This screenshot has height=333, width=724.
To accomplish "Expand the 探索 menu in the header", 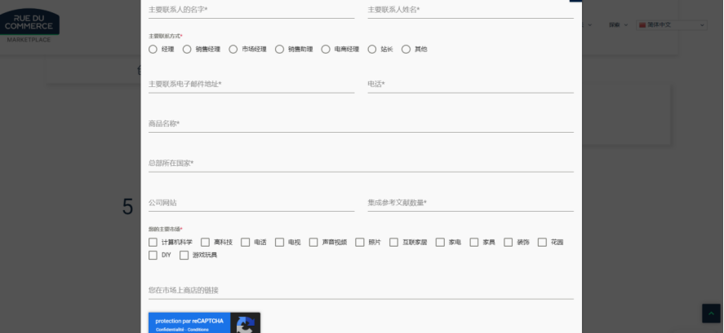I will [618, 25].
